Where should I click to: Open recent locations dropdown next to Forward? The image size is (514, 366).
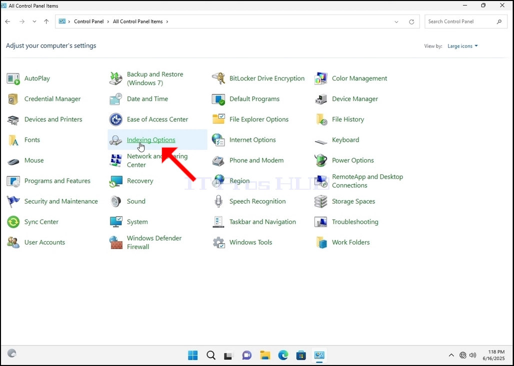pos(34,21)
